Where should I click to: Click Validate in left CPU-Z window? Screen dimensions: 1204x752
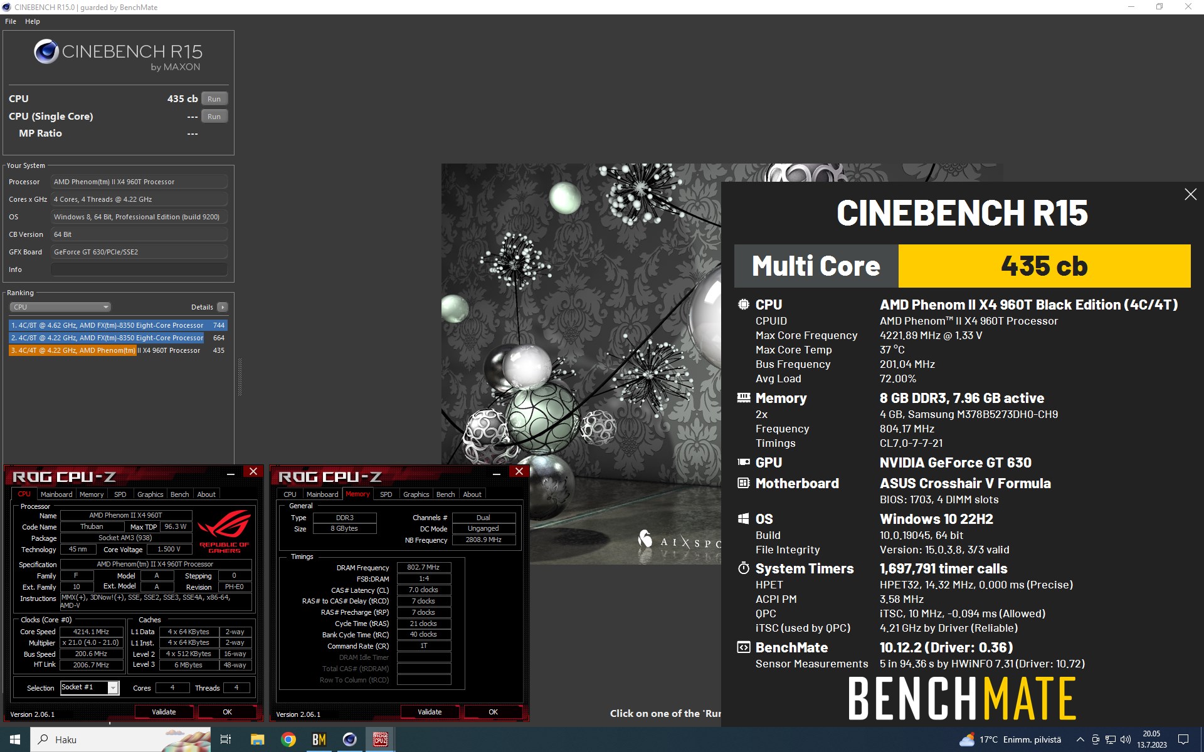tap(164, 712)
